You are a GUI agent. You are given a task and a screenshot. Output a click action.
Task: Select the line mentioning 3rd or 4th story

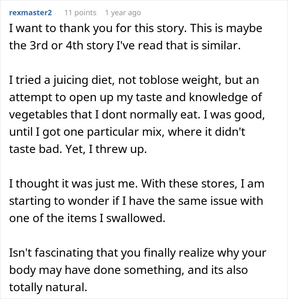click(125, 46)
